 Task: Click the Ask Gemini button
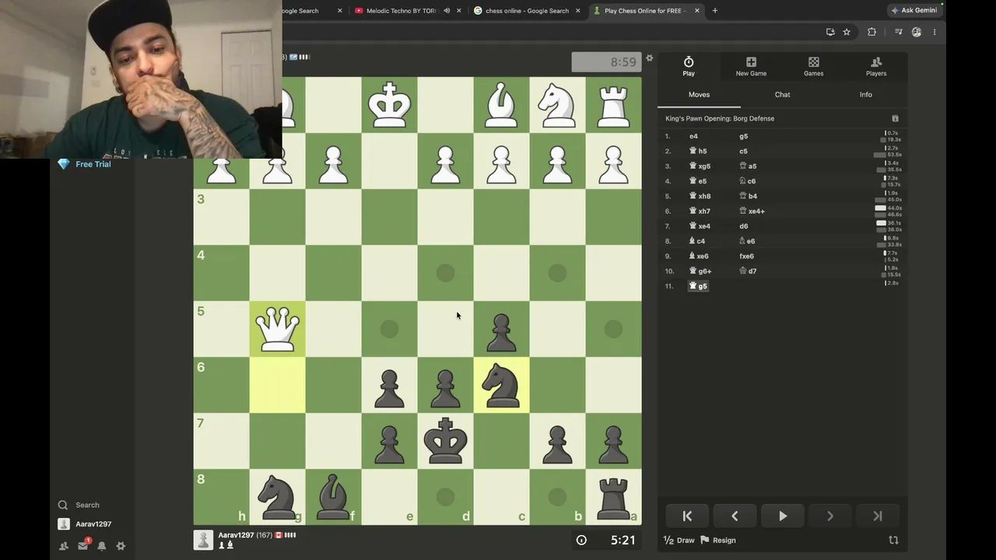click(x=914, y=11)
